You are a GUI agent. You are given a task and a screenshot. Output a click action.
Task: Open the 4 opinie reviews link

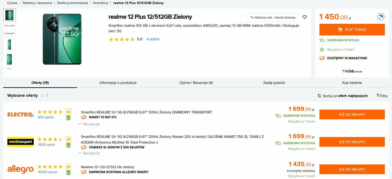(153, 39)
